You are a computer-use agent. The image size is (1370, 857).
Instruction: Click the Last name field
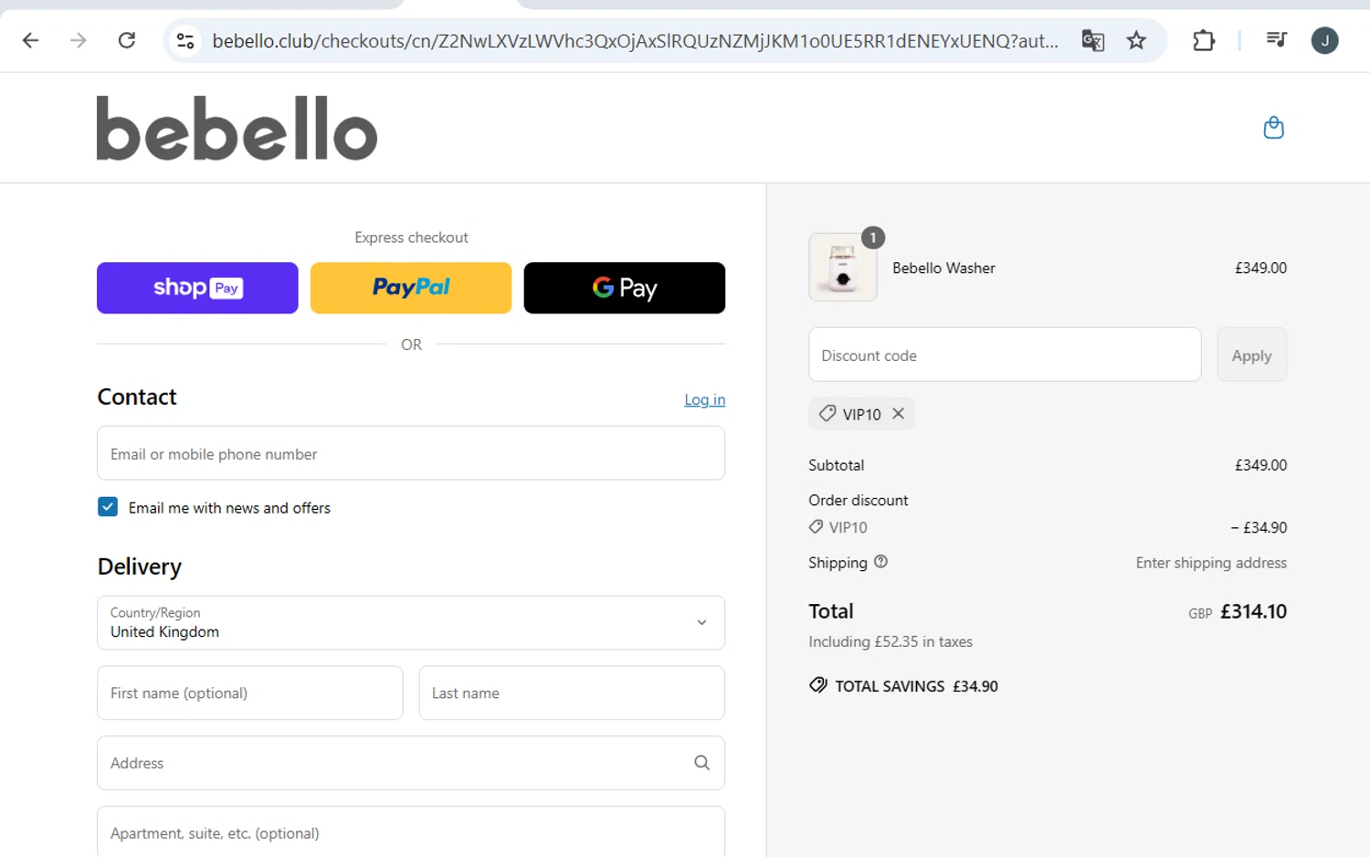click(x=572, y=693)
